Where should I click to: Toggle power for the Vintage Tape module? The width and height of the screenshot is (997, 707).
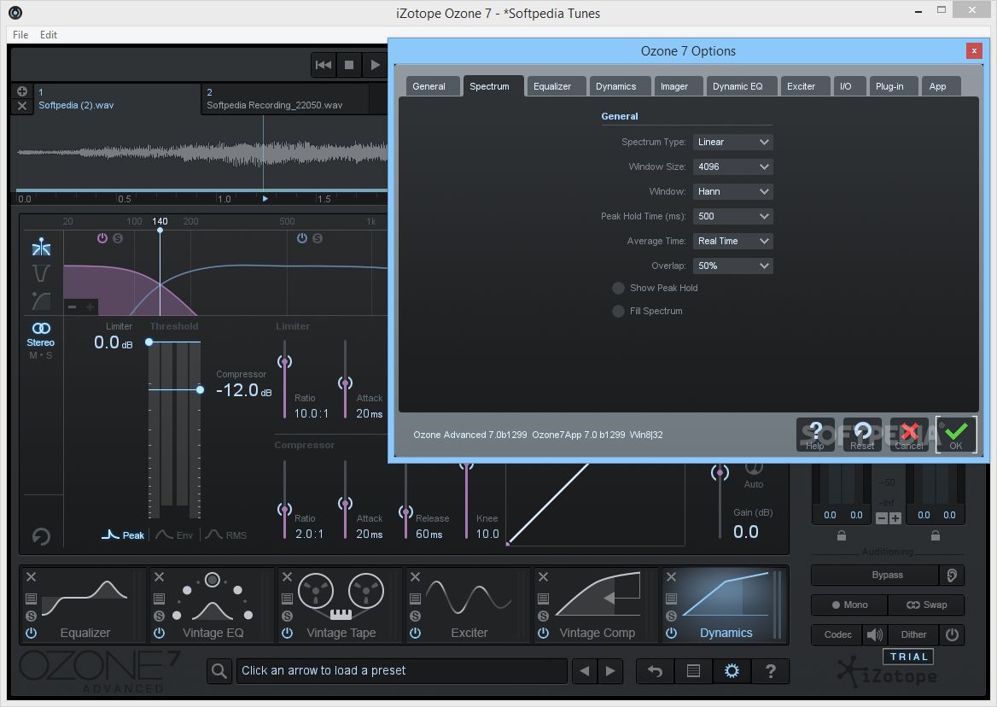[287, 634]
